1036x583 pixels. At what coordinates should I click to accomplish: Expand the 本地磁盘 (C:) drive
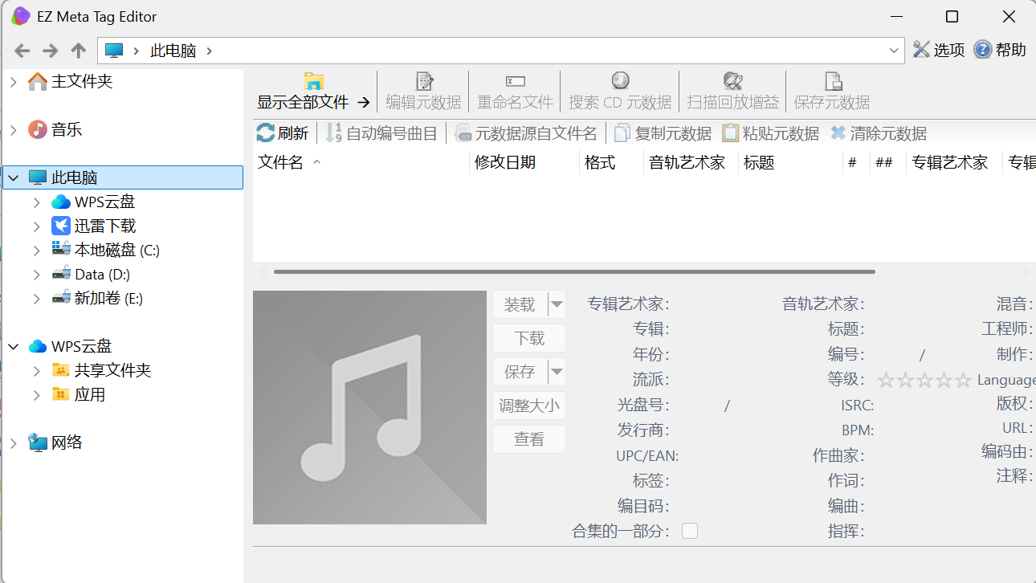click(x=36, y=250)
